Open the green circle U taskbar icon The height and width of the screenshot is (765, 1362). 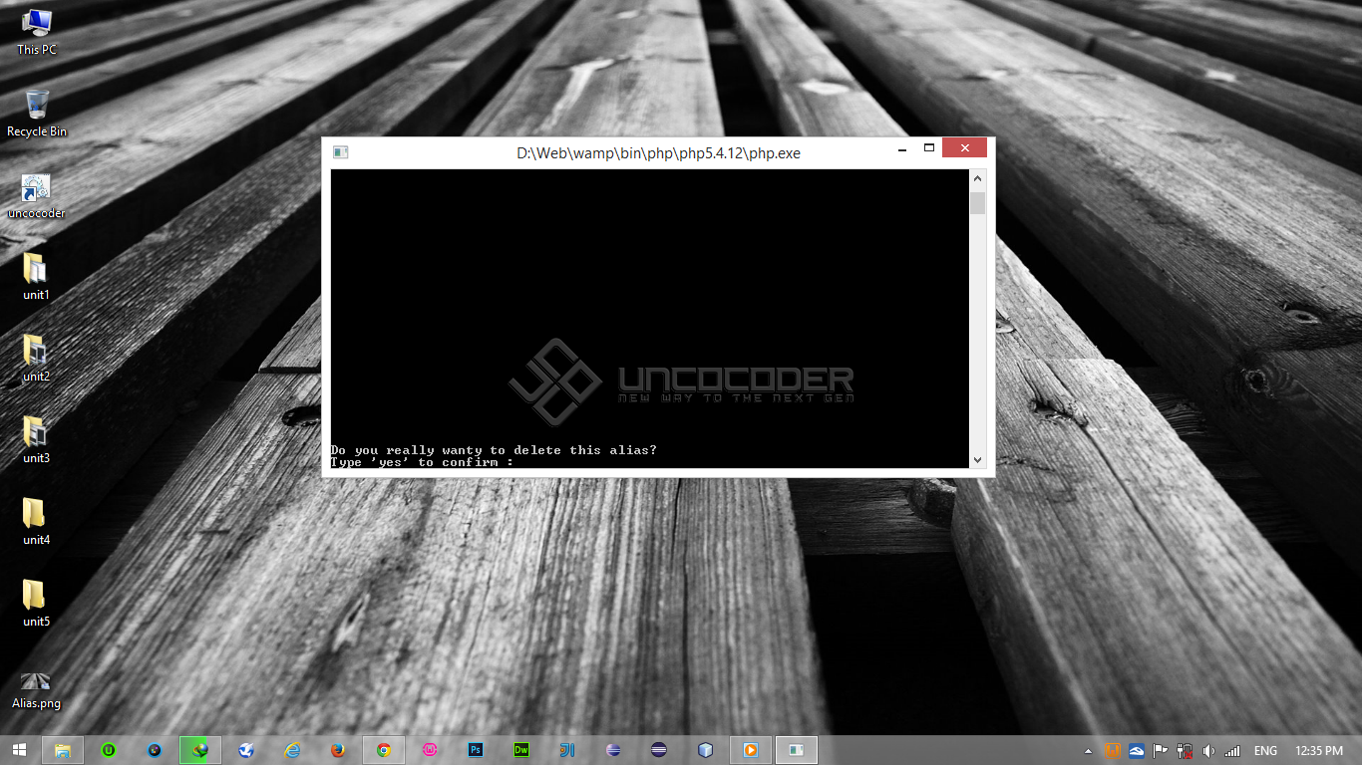pos(109,750)
